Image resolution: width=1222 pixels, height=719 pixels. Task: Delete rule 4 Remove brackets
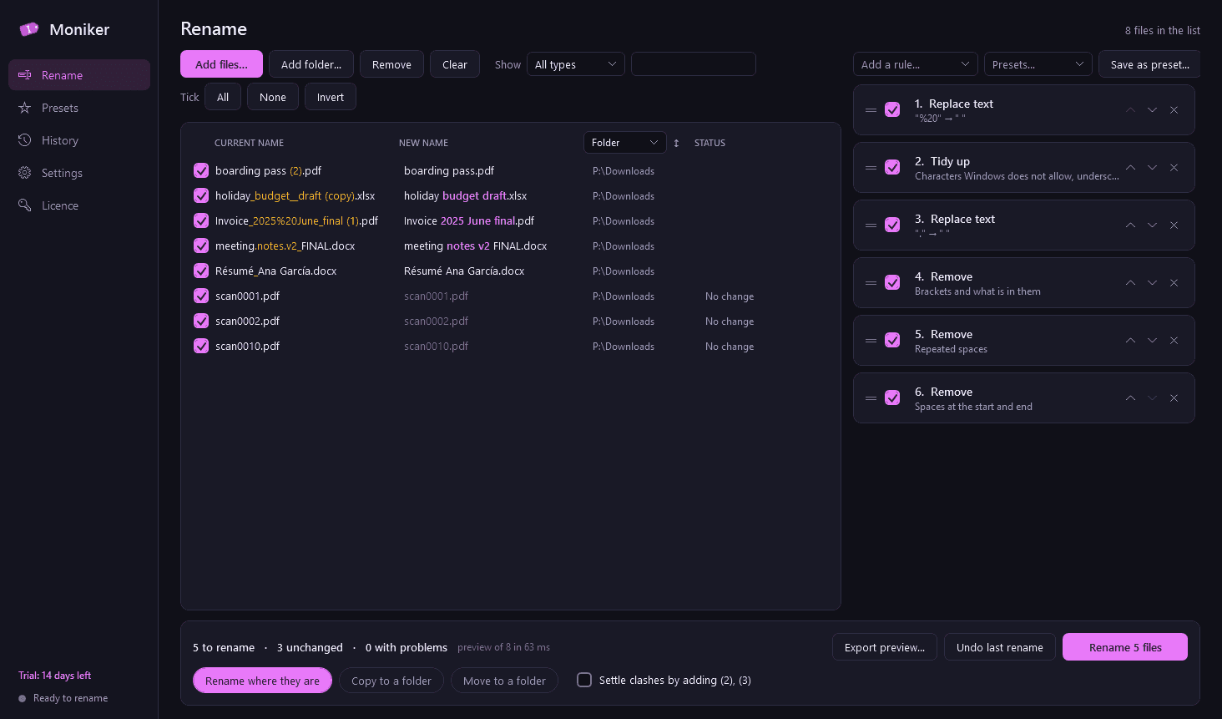coord(1174,283)
